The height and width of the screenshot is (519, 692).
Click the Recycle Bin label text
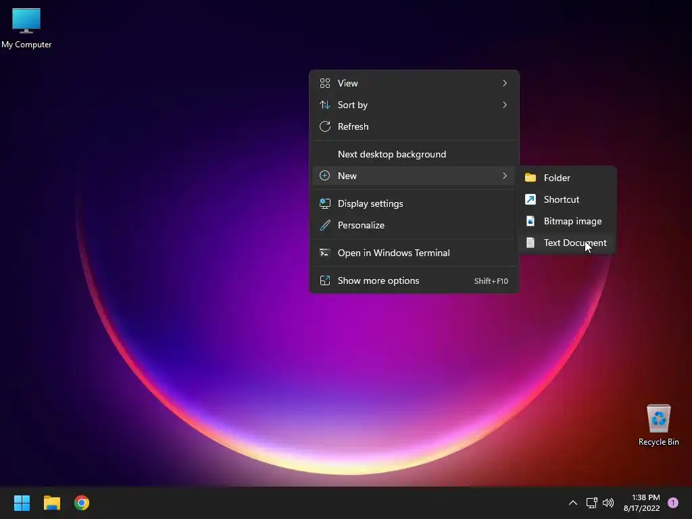(x=658, y=442)
